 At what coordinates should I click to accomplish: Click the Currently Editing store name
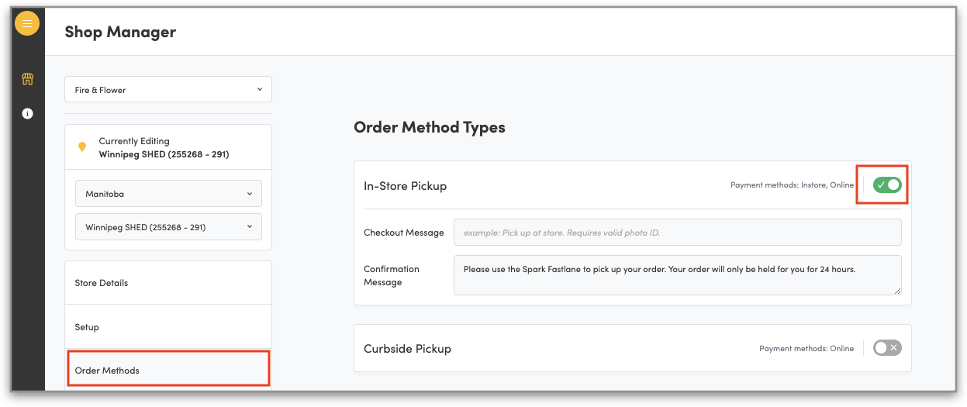tap(164, 154)
